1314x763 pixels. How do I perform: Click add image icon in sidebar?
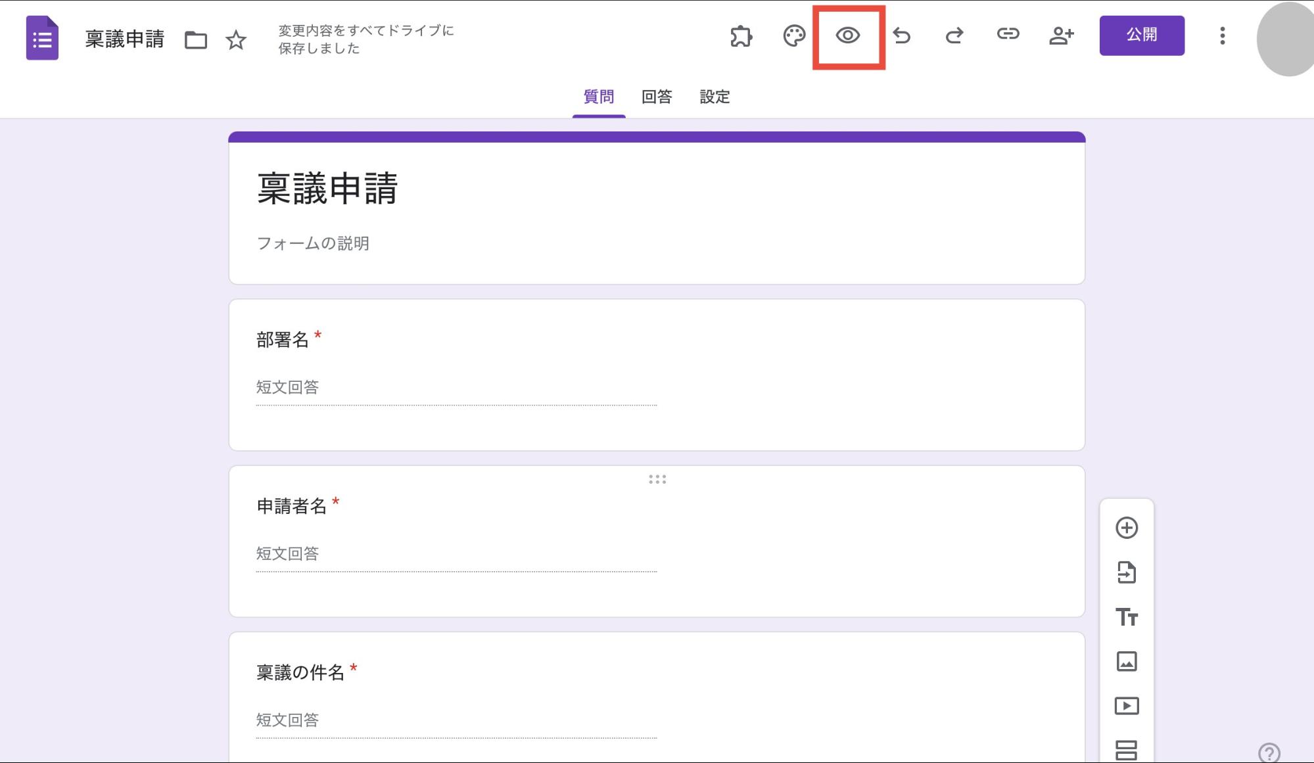point(1127,661)
